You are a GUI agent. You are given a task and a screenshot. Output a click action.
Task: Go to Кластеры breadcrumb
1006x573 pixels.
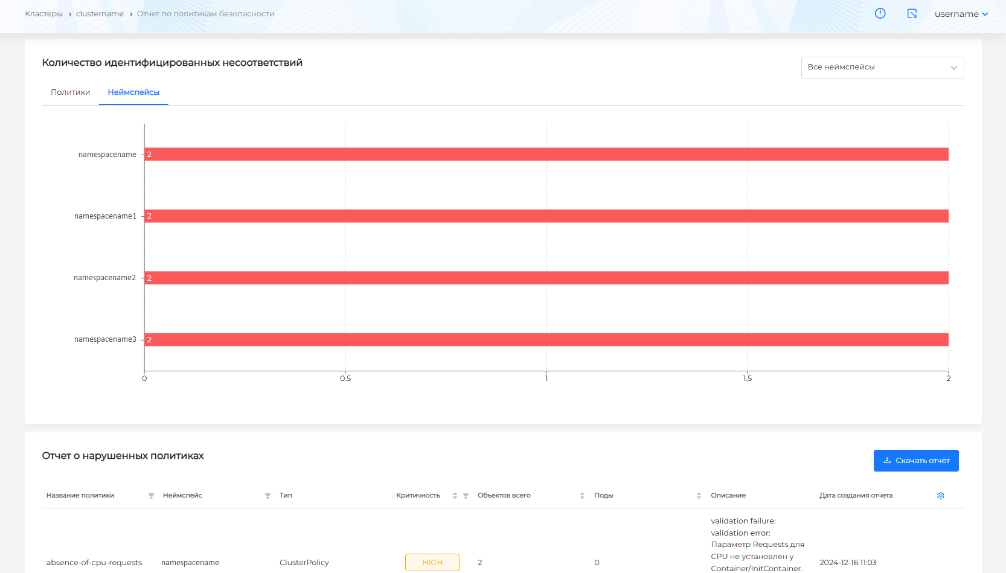pyautogui.click(x=43, y=14)
